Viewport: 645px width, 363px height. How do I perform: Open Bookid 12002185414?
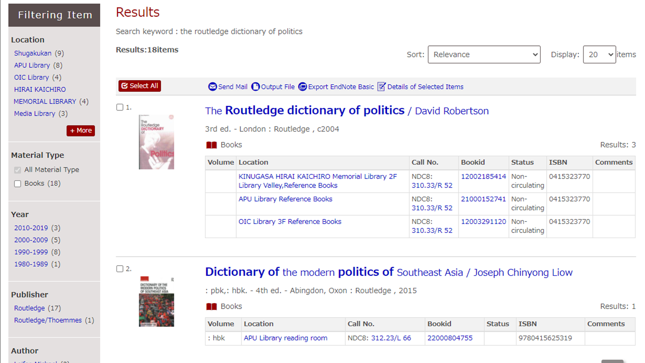(483, 177)
